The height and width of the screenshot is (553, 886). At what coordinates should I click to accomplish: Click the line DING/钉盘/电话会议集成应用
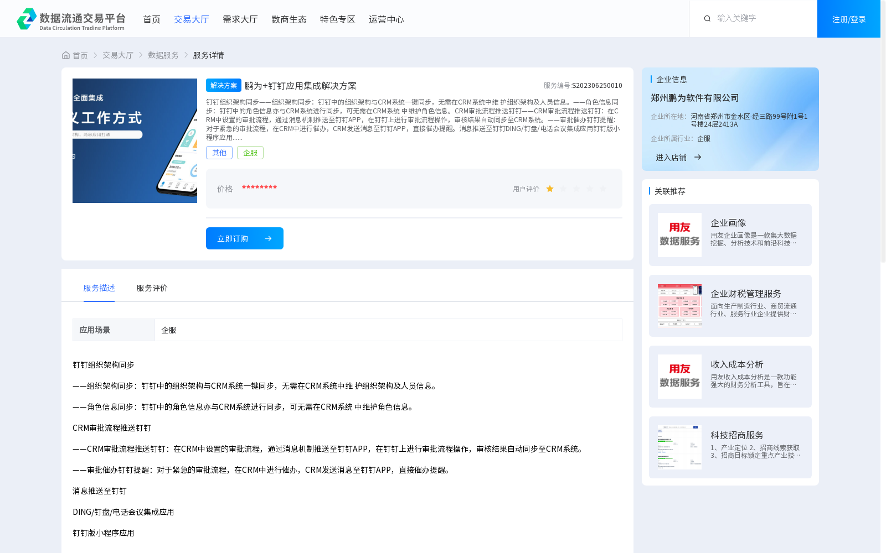click(123, 512)
